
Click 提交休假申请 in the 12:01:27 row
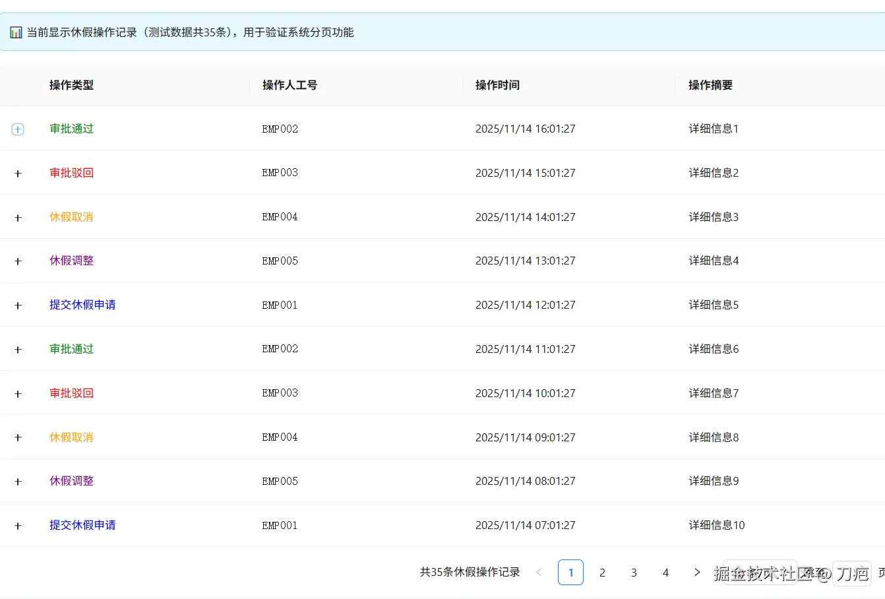coord(82,305)
